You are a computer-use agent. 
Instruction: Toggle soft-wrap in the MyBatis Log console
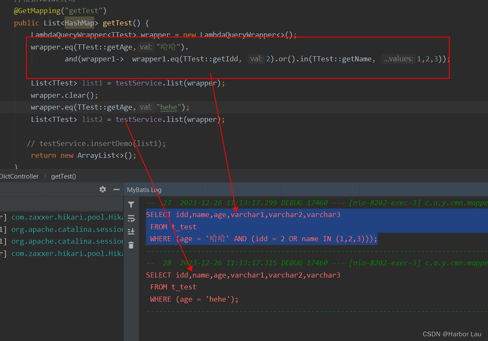131,218
